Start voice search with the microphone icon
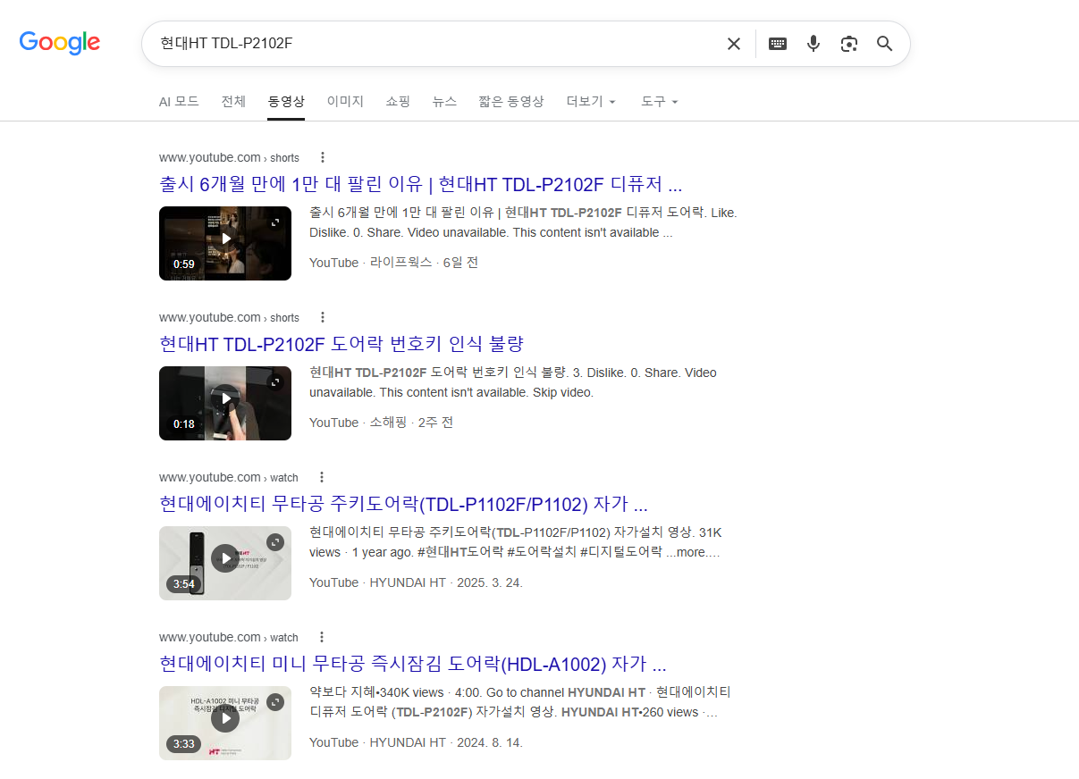Image resolution: width=1079 pixels, height=779 pixels. point(813,44)
